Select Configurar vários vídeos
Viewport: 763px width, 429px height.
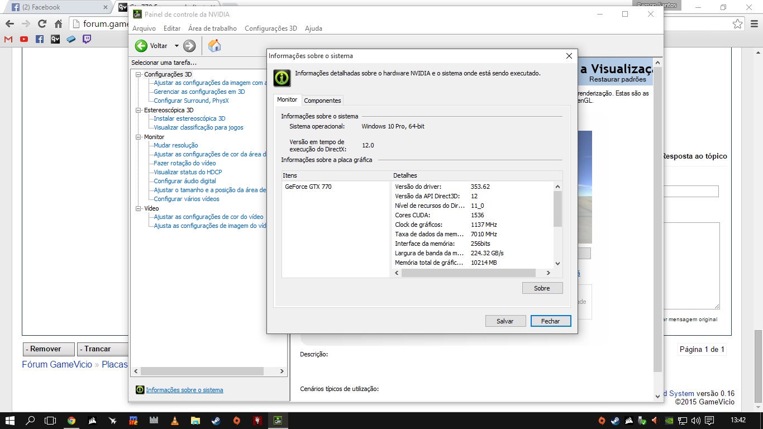point(187,199)
